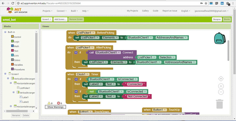Open ListPicker1 dropdown in the BeforePicking block

tap(86, 33)
